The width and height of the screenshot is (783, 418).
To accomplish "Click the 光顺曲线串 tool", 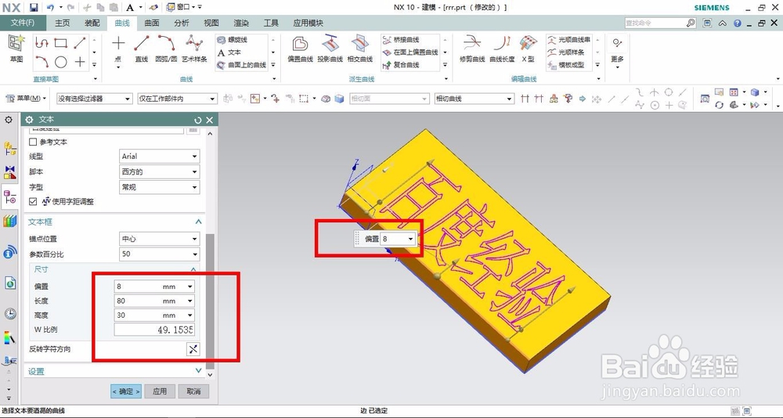I will pos(569,39).
